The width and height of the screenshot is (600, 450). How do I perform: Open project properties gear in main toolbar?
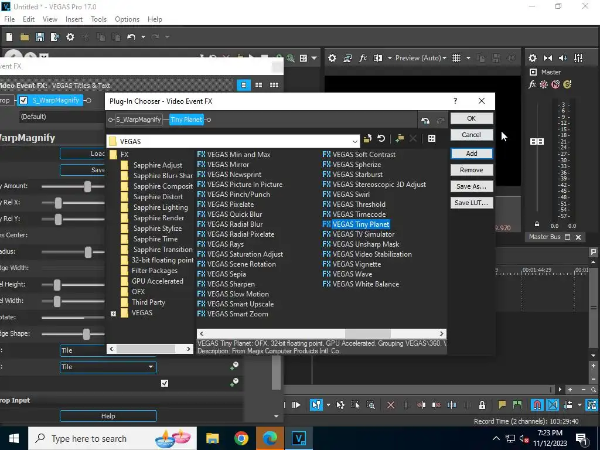click(70, 37)
